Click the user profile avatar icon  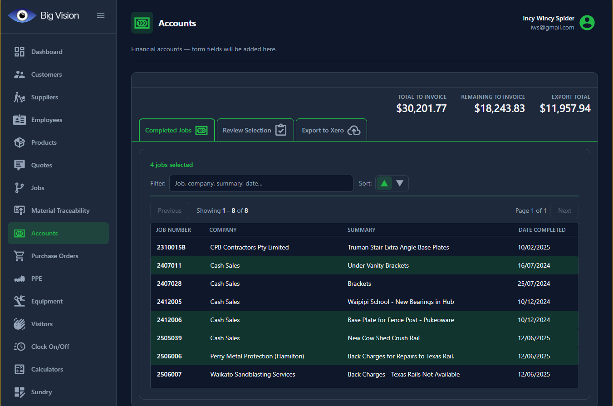click(x=587, y=23)
